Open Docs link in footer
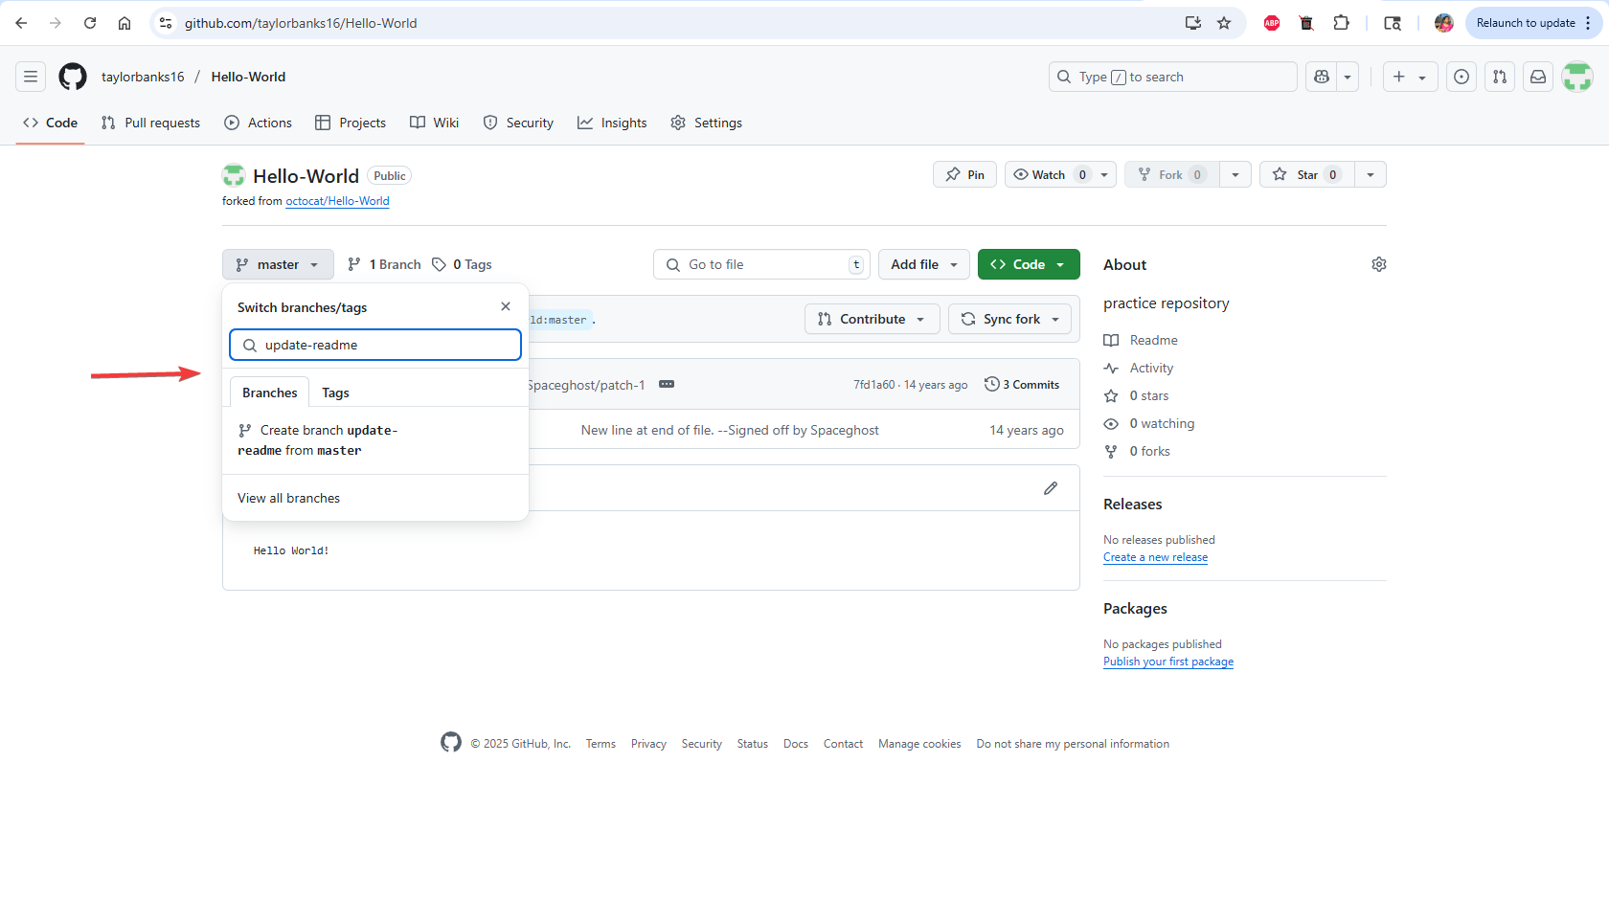The width and height of the screenshot is (1609, 920). point(795,744)
